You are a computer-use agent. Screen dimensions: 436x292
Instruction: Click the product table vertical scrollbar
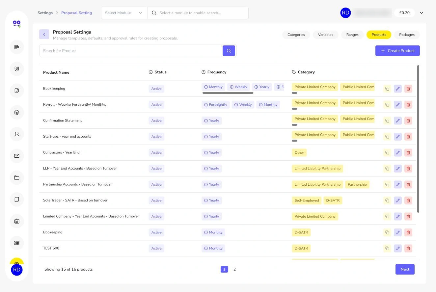418,139
